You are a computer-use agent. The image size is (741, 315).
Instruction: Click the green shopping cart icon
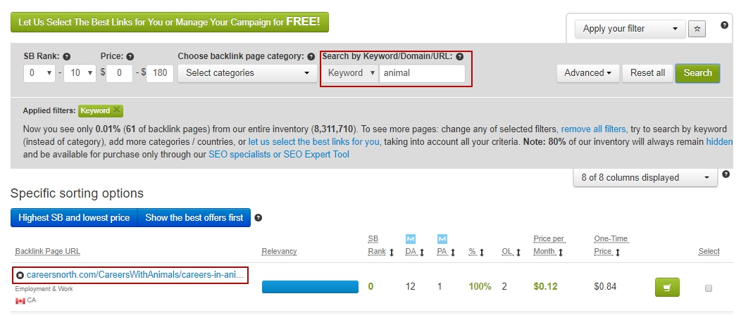click(666, 287)
